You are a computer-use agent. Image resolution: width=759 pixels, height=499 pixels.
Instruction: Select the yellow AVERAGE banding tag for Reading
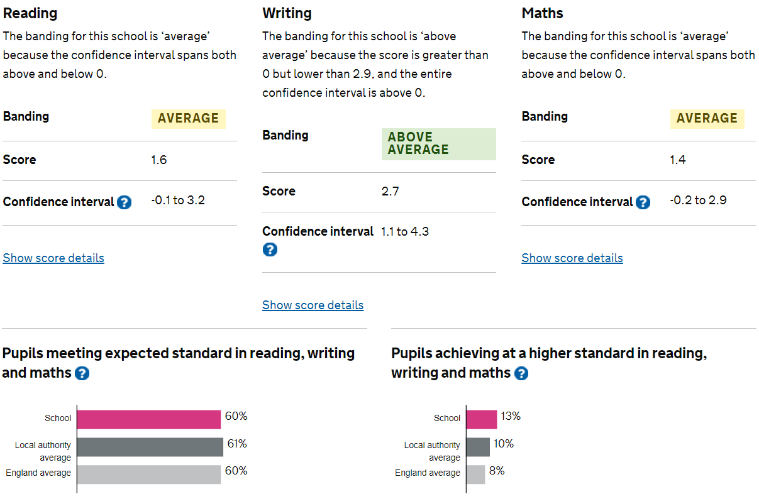[189, 118]
